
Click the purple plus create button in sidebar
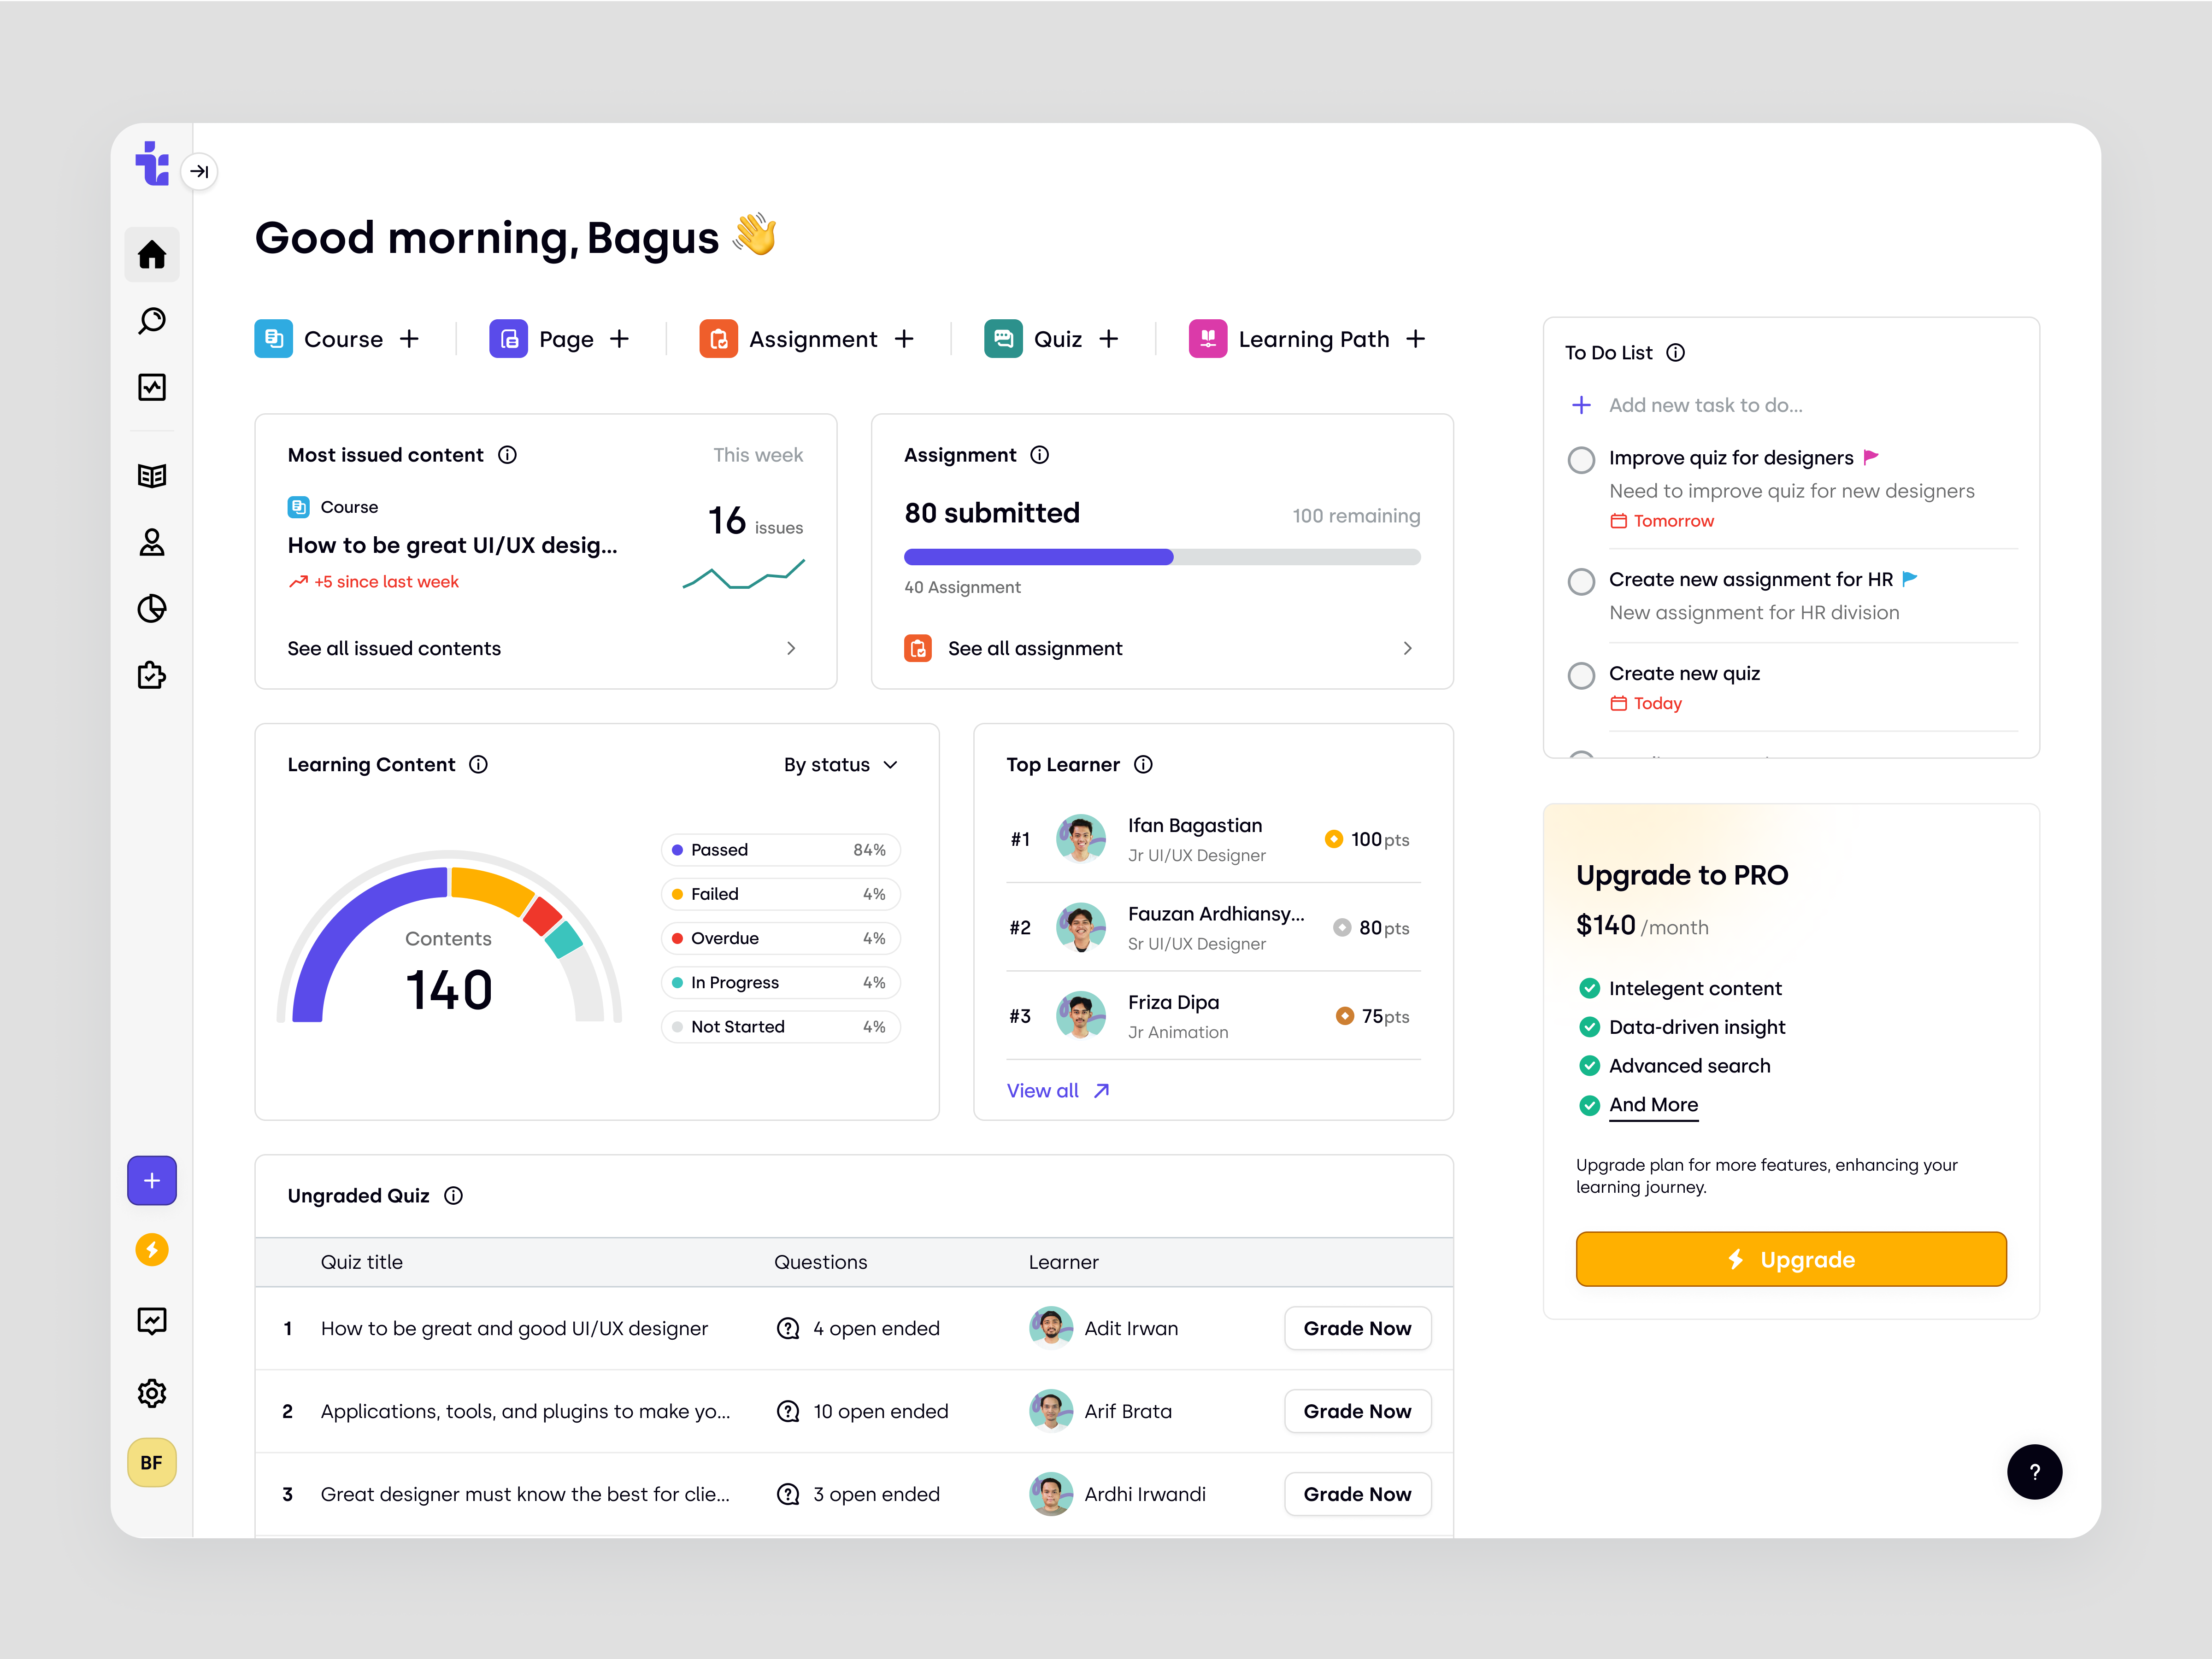click(x=151, y=1180)
